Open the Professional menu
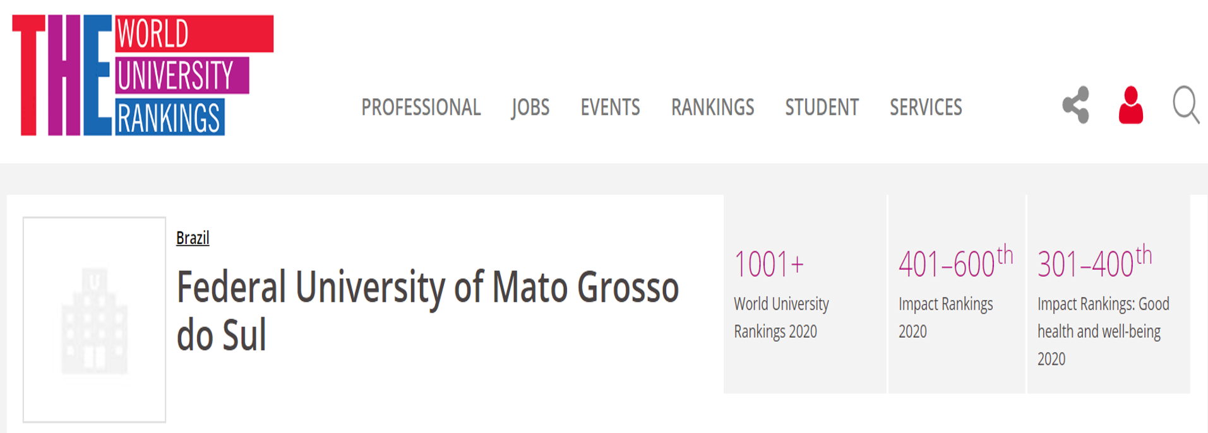This screenshot has height=433, width=1208. 421,108
